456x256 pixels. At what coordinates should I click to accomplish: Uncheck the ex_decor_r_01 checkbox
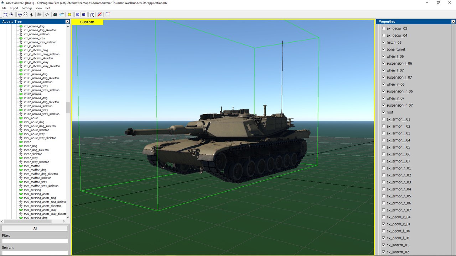click(x=384, y=224)
